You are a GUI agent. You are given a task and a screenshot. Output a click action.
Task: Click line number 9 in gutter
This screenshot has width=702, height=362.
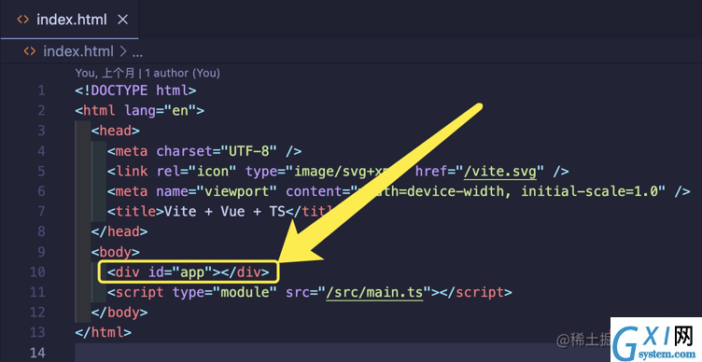pyautogui.click(x=41, y=252)
